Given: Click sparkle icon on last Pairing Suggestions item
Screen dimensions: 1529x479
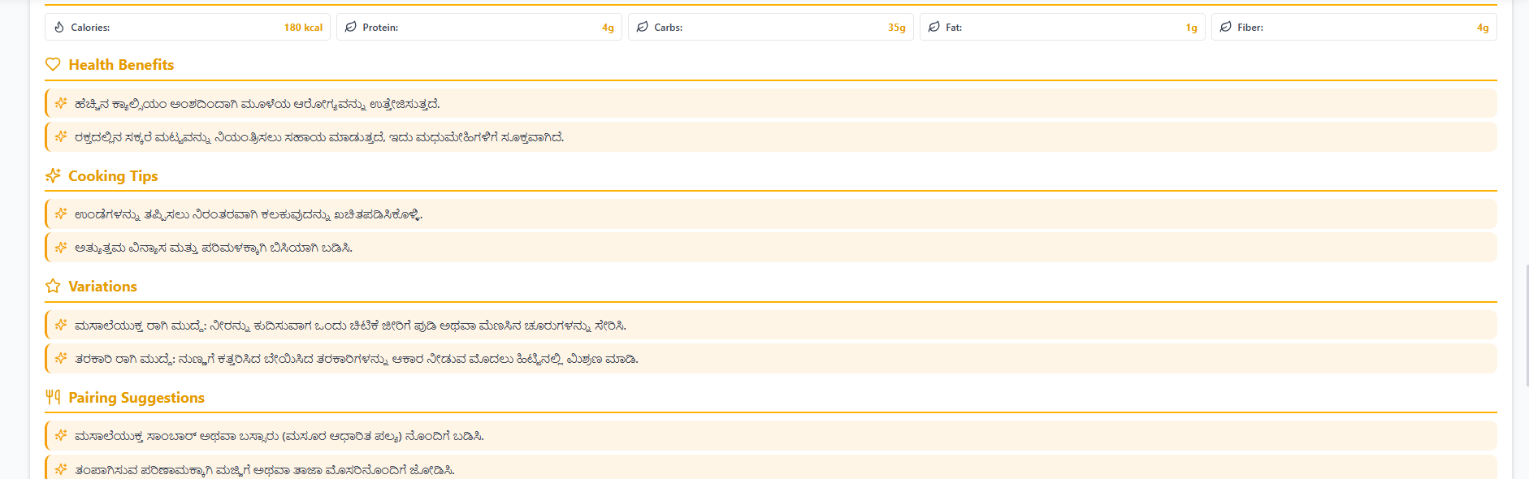Looking at the screenshot, I should pyautogui.click(x=61, y=469).
